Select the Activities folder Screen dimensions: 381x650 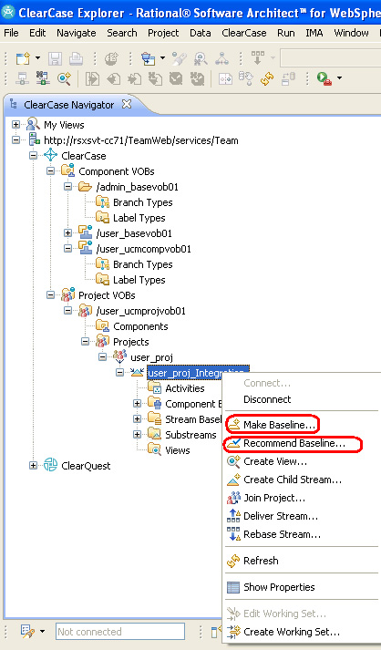[x=184, y=388]
